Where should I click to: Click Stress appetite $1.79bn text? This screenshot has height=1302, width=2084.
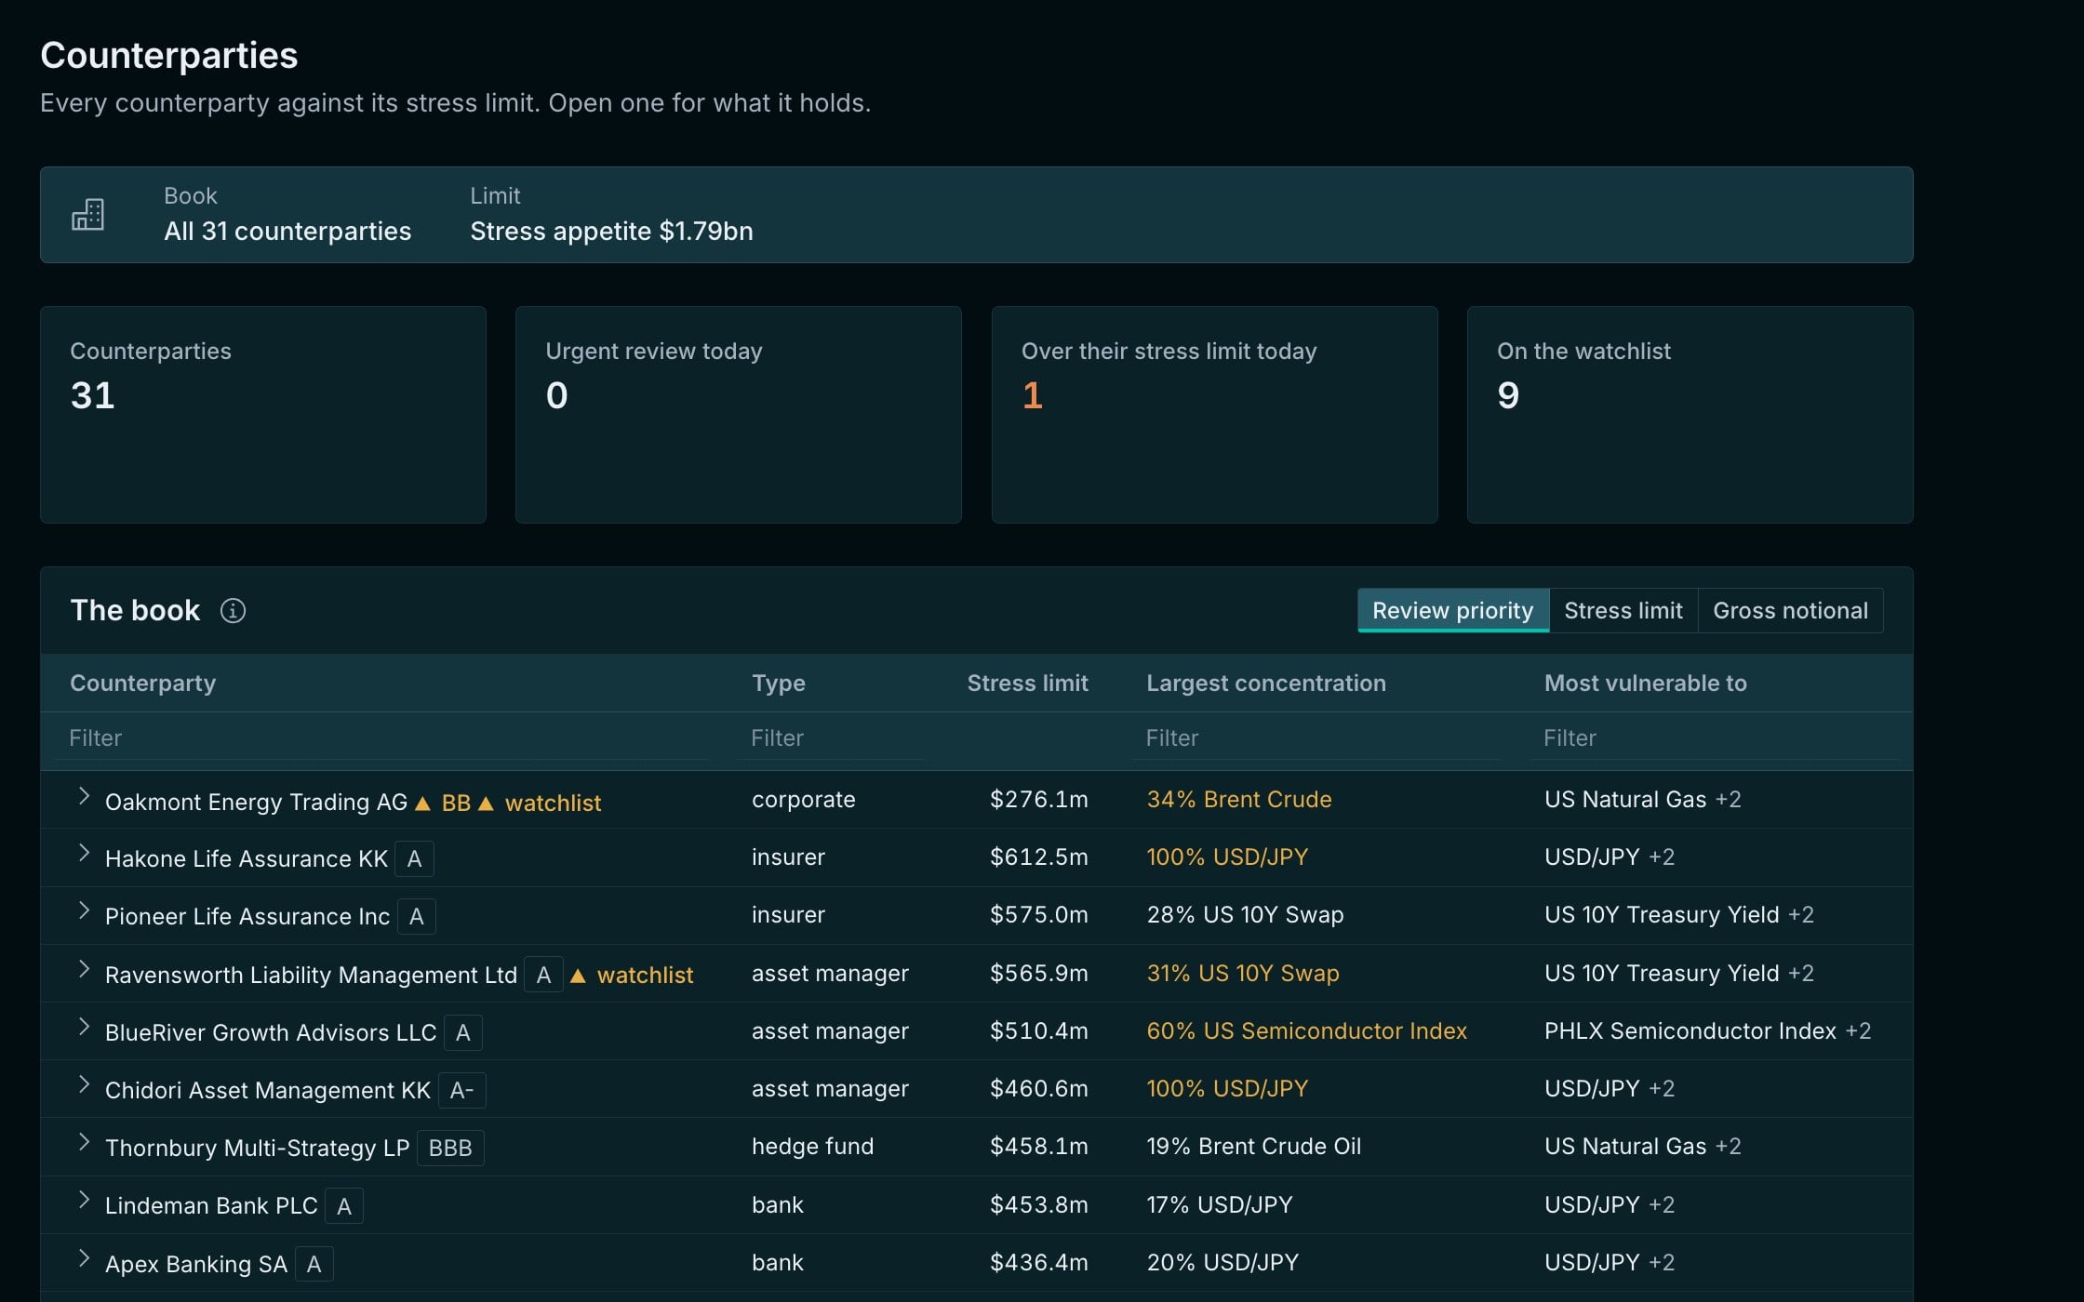612,232
